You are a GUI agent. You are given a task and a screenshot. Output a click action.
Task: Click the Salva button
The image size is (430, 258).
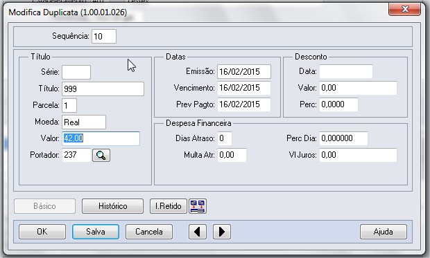[96, 232]
